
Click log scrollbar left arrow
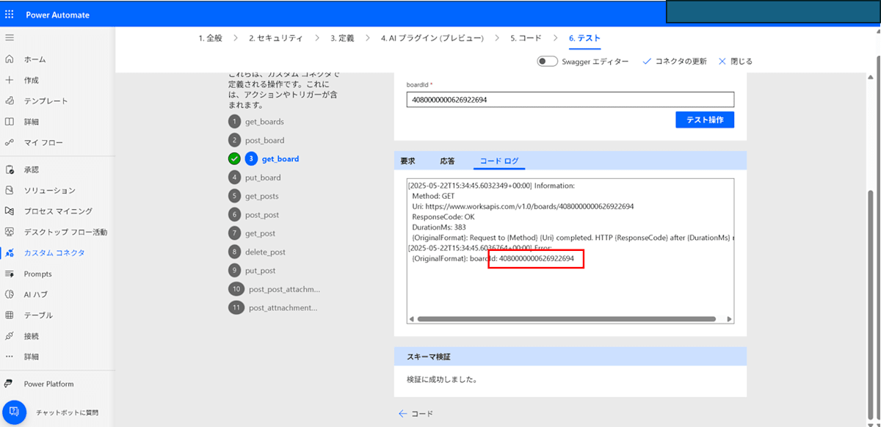click(412, 319)
